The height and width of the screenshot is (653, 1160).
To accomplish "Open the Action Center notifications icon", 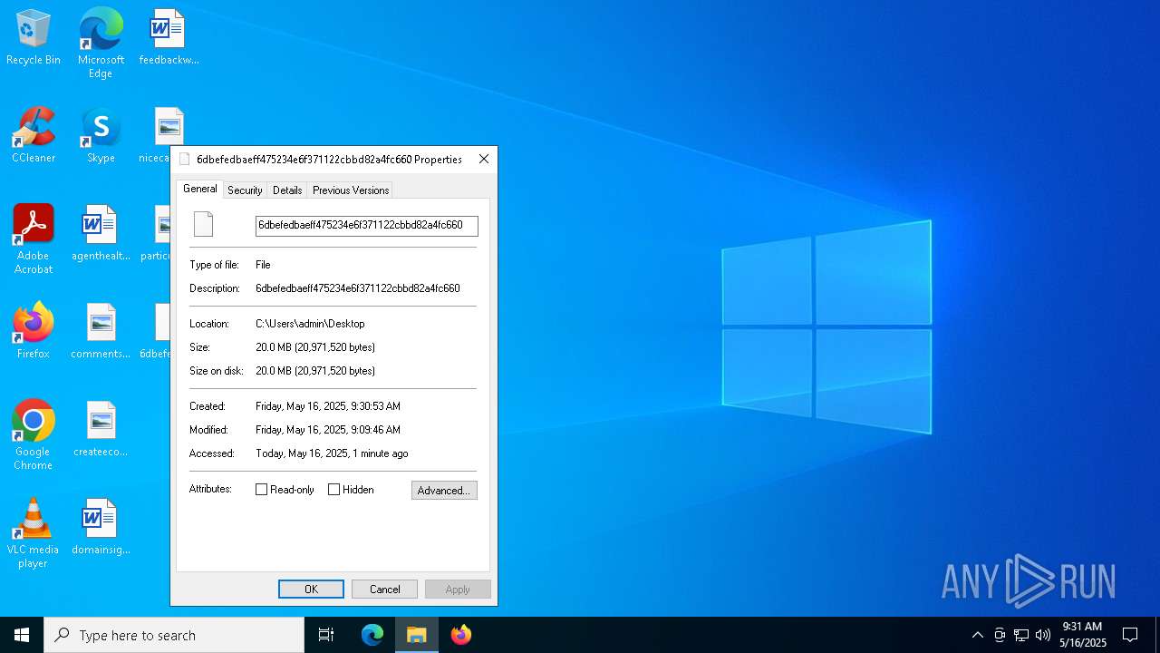I will 1130,635.
